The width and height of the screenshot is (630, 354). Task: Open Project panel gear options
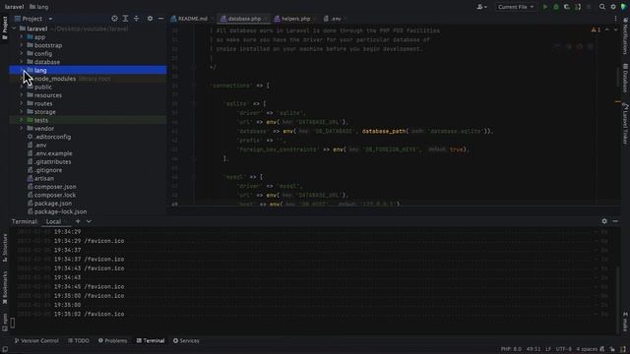point(150,19)
